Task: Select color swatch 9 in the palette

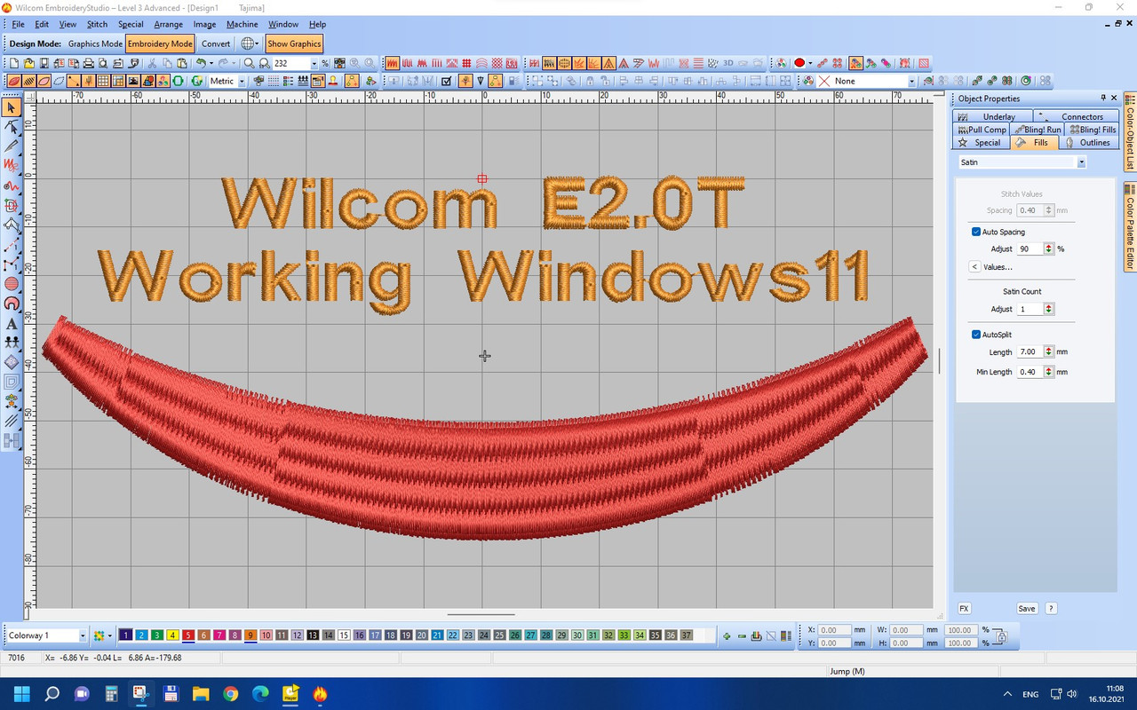Action: click(250, 635)
